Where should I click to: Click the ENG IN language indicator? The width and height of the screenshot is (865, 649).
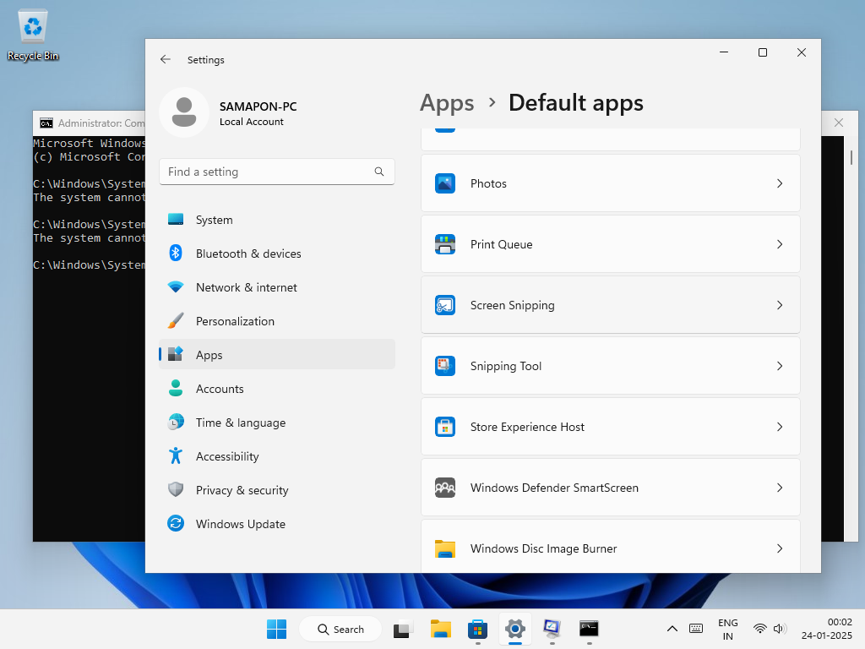click(x=727, y=629)
